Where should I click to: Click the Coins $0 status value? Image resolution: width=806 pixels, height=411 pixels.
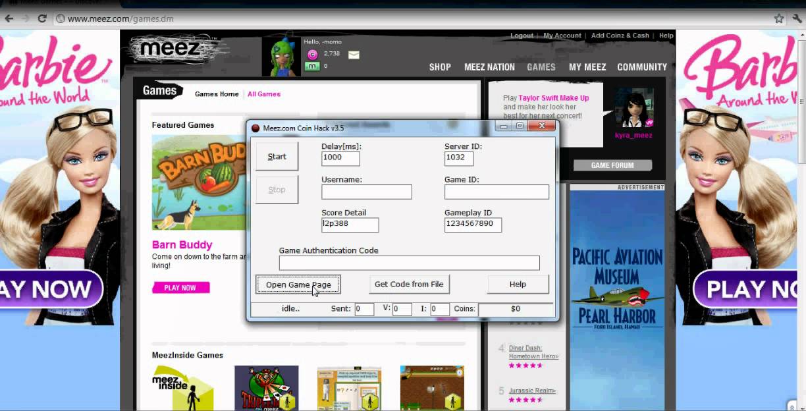tap(516, 309)
